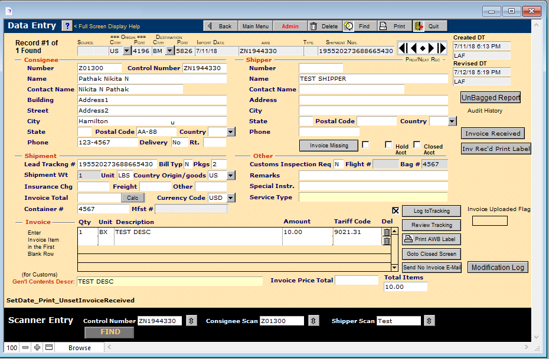Open the Main Menu from toolbar

[x=256, y=26]
